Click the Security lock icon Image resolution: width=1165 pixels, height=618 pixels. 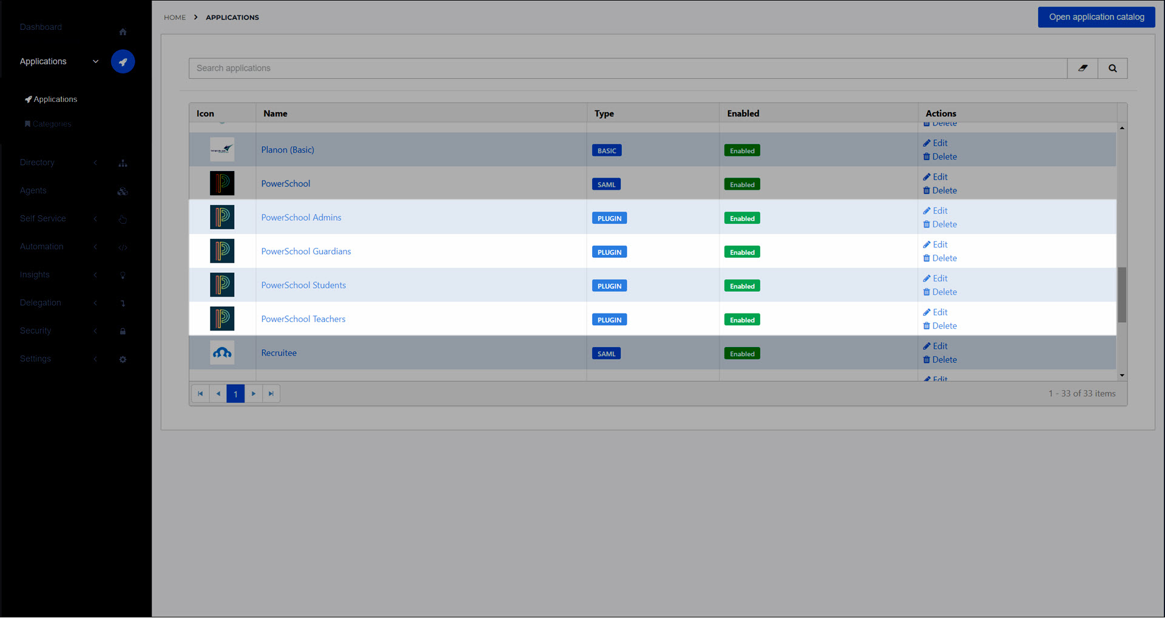123,331
